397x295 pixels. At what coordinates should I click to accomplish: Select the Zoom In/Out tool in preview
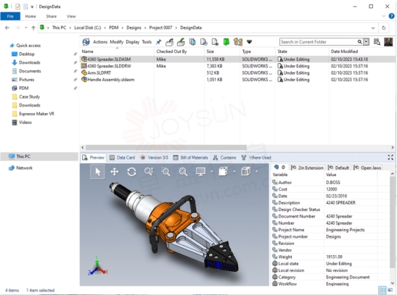pyautogui.click(x=149, y=172)
